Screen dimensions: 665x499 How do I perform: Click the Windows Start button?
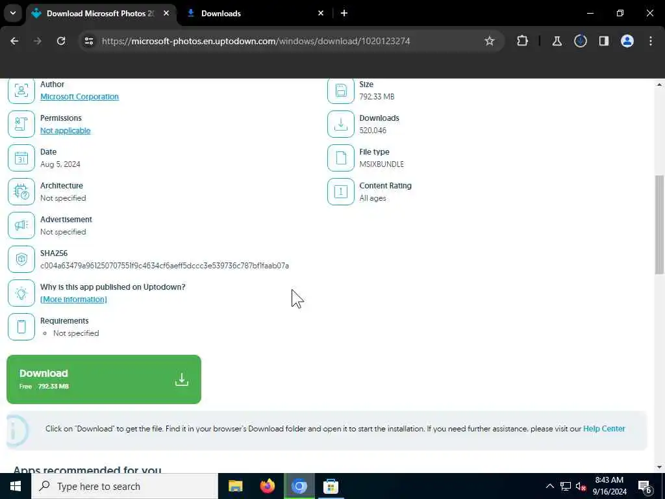pos(16,486)
